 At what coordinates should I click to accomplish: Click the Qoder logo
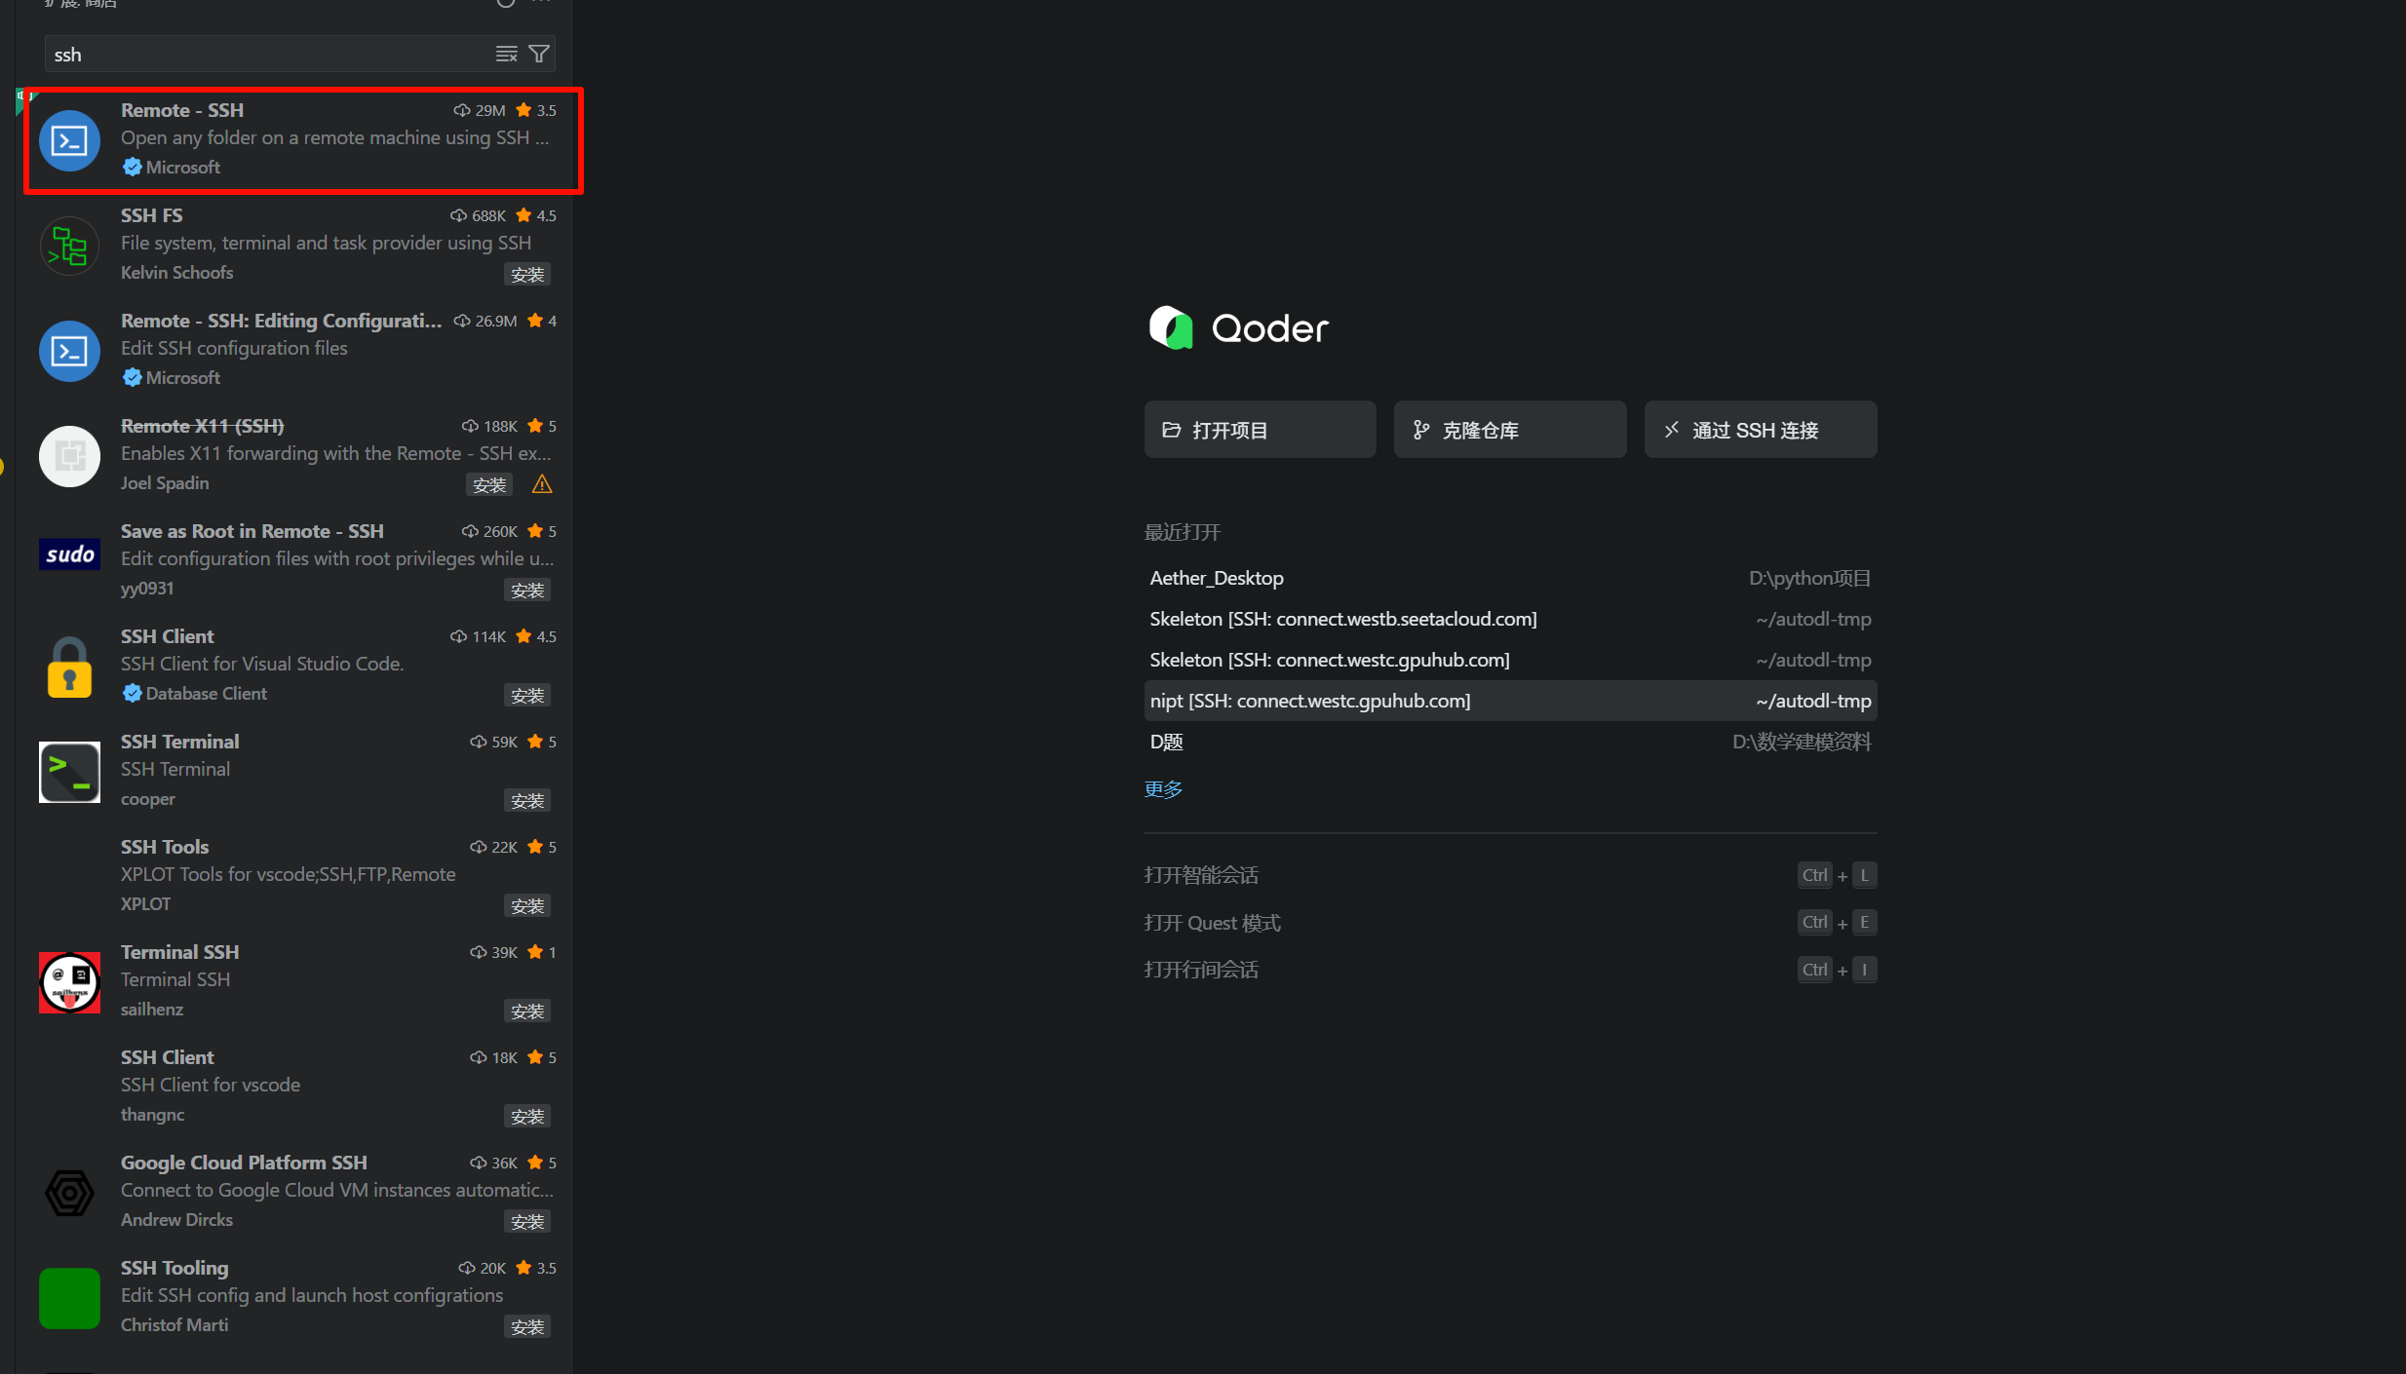(x=1238, y=328)
